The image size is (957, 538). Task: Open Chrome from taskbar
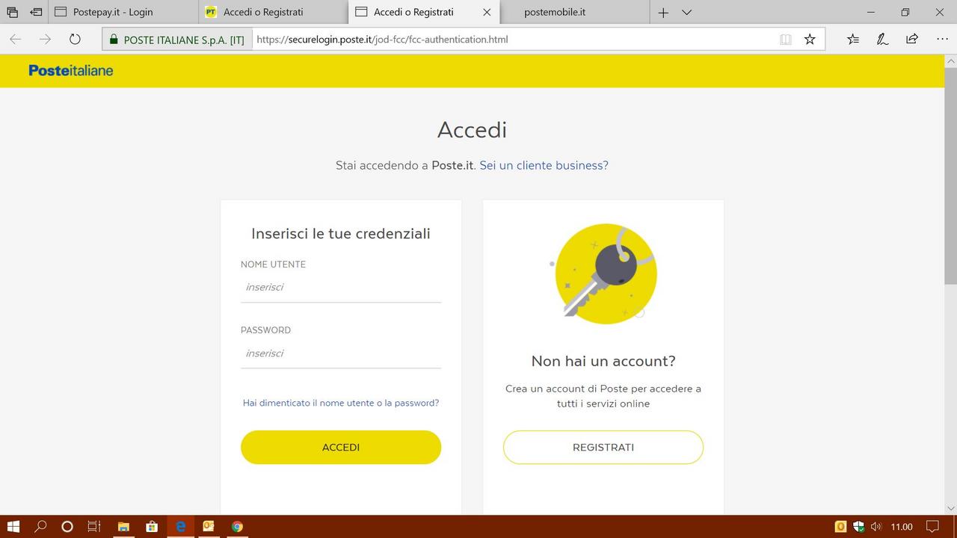click(x=237, y=526)
